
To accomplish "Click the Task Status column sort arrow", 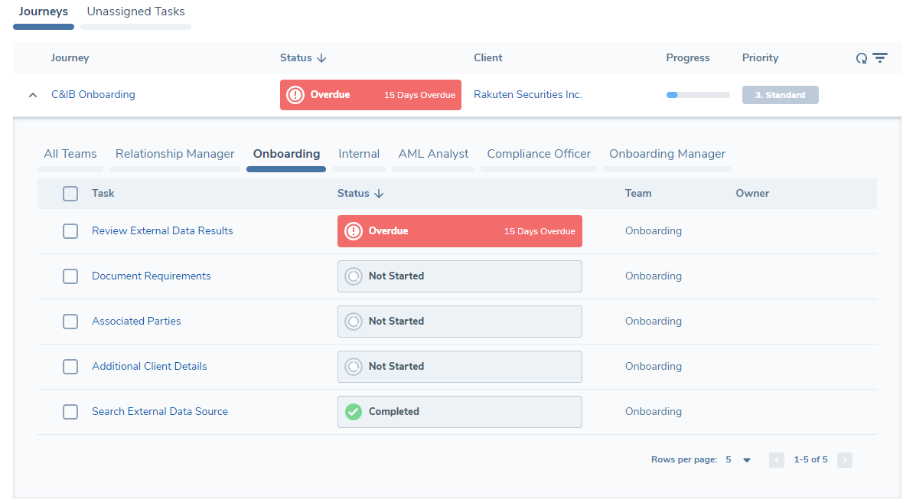I will 379,194.
